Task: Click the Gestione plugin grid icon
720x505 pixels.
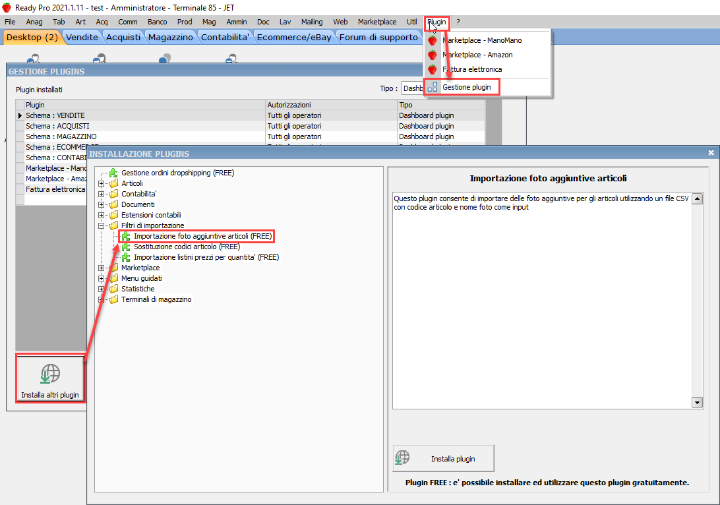Action: (432, 87)
